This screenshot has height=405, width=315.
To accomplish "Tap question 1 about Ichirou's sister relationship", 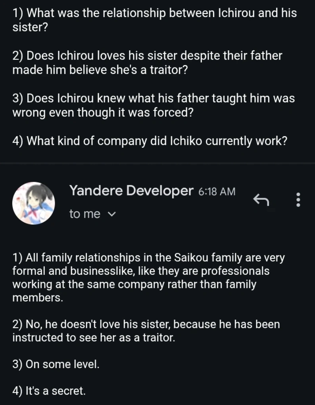I will [154, 20].
